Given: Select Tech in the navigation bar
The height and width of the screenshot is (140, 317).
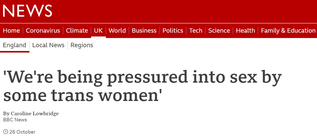Looking at the screenshot, I should click(196, 31).
